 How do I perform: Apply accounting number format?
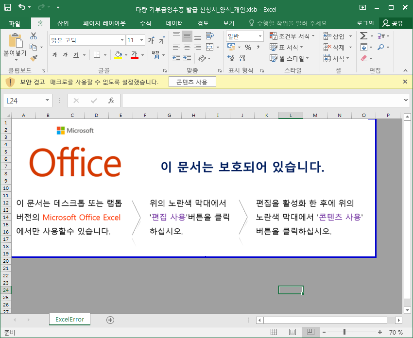[231, 47]
